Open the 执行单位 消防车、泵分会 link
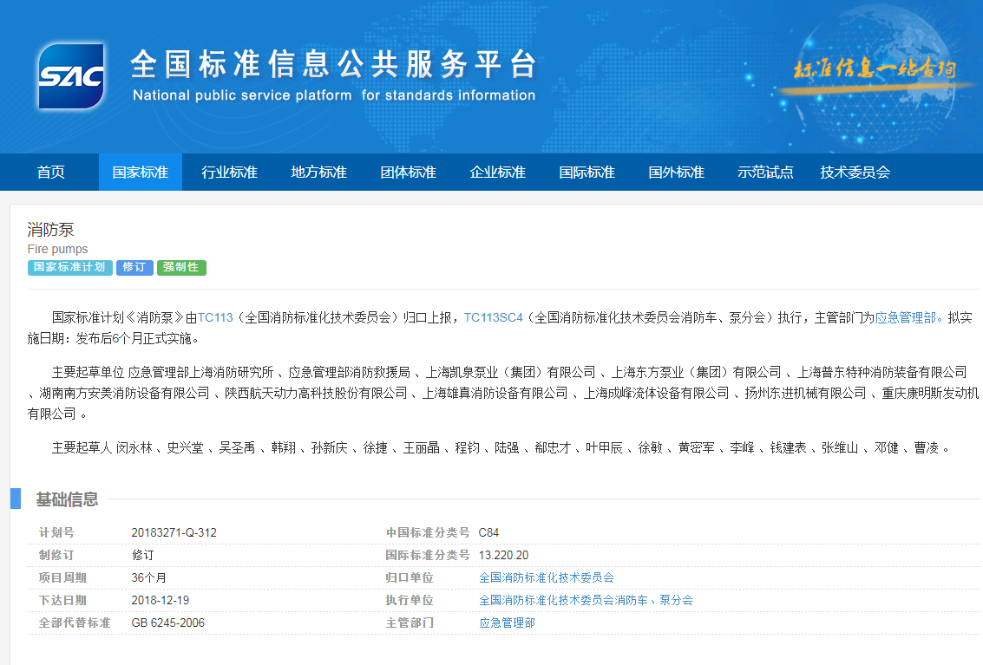 coord(586,600)
